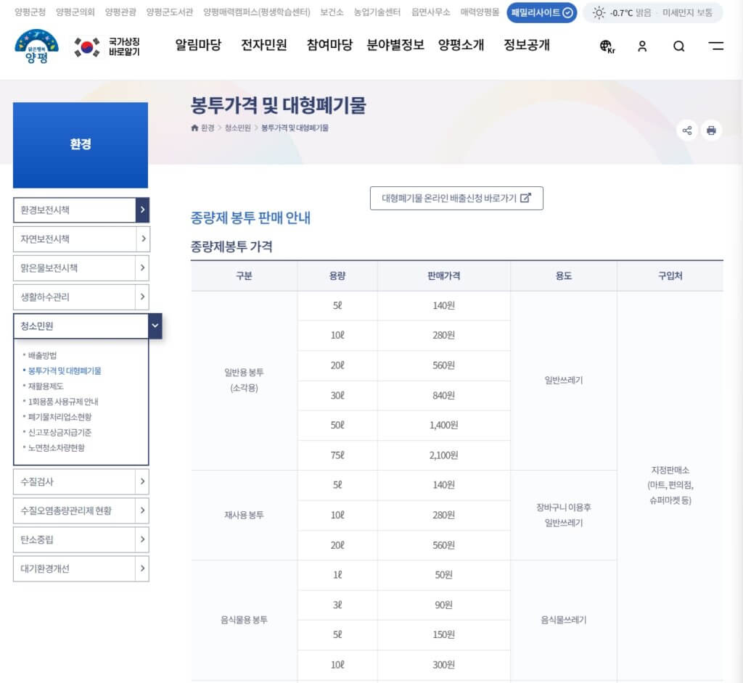Open the 전자민원 menu item

(263, 45)
